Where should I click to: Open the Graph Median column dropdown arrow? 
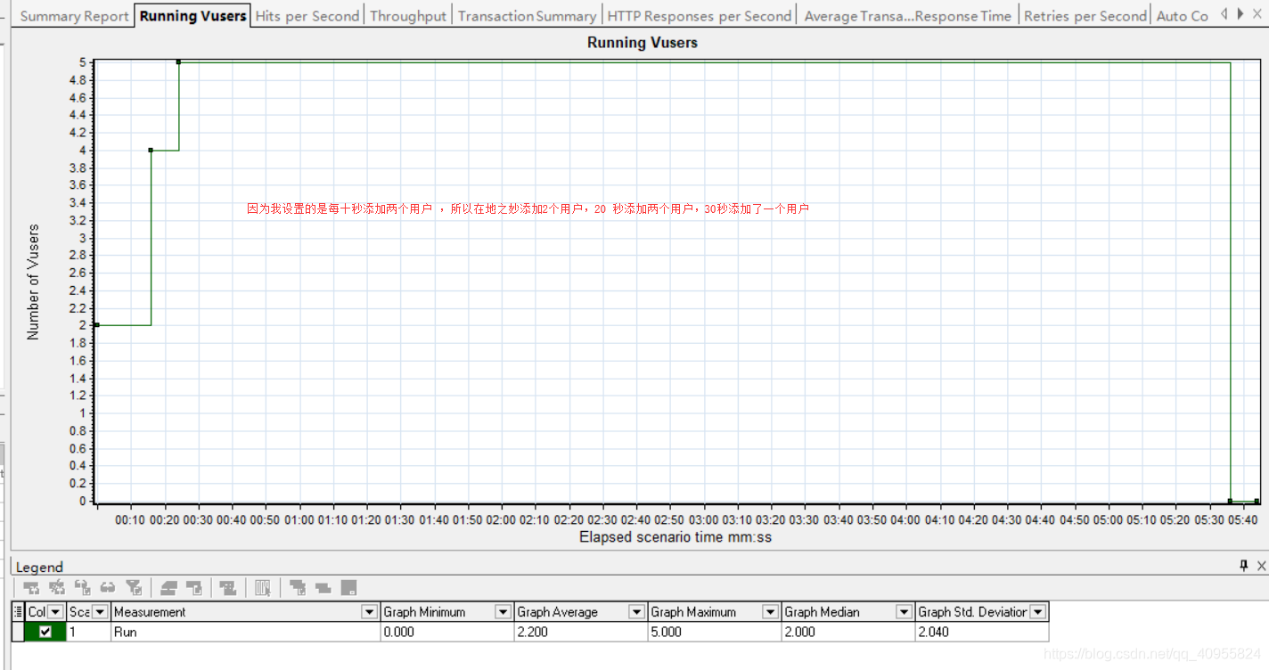(x=904, y=612)
